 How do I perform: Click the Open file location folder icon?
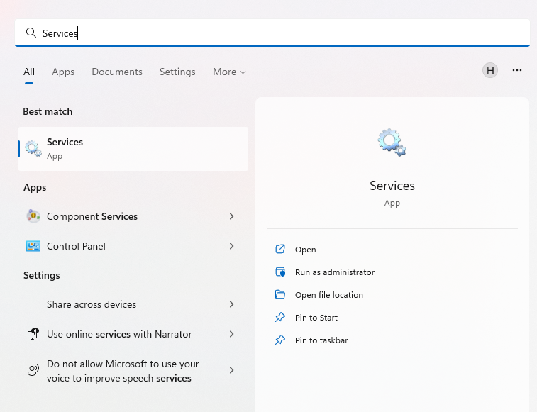(x=280, y=294)
